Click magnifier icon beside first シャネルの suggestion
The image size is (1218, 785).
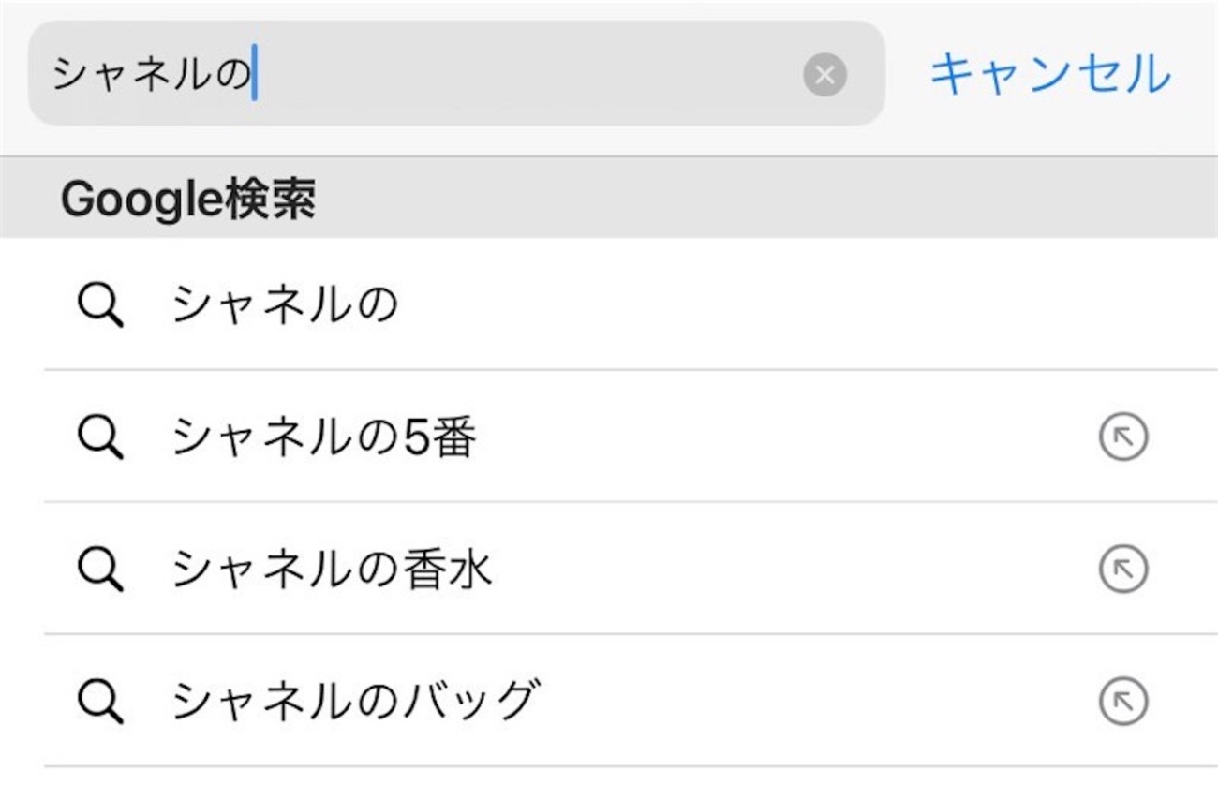[x=100, y=305]
